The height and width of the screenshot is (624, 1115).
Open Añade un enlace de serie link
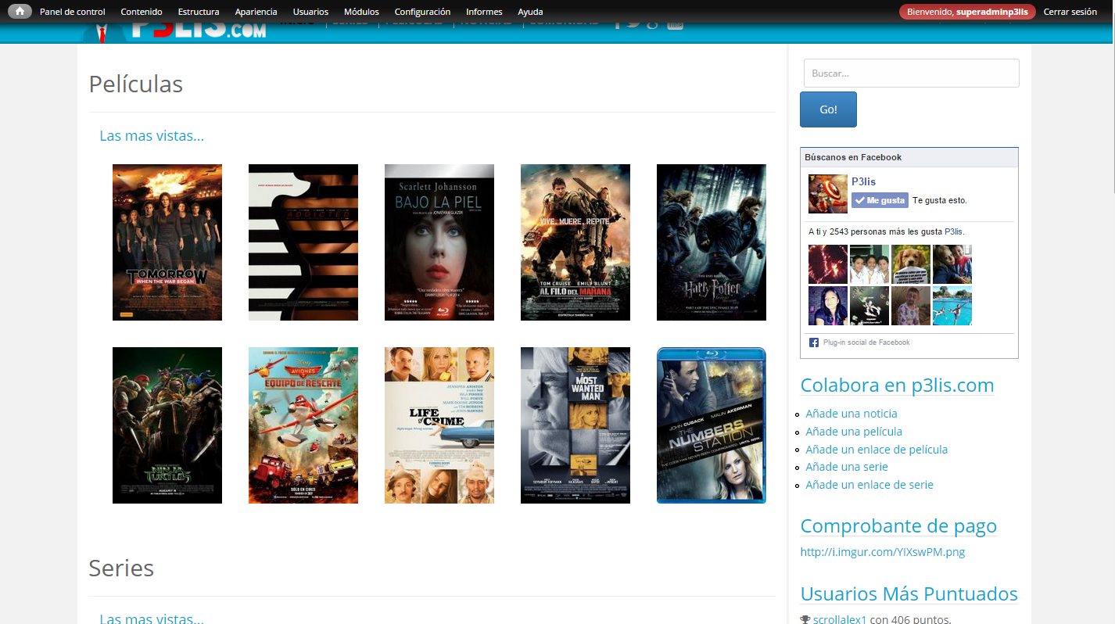pos(869,485)
